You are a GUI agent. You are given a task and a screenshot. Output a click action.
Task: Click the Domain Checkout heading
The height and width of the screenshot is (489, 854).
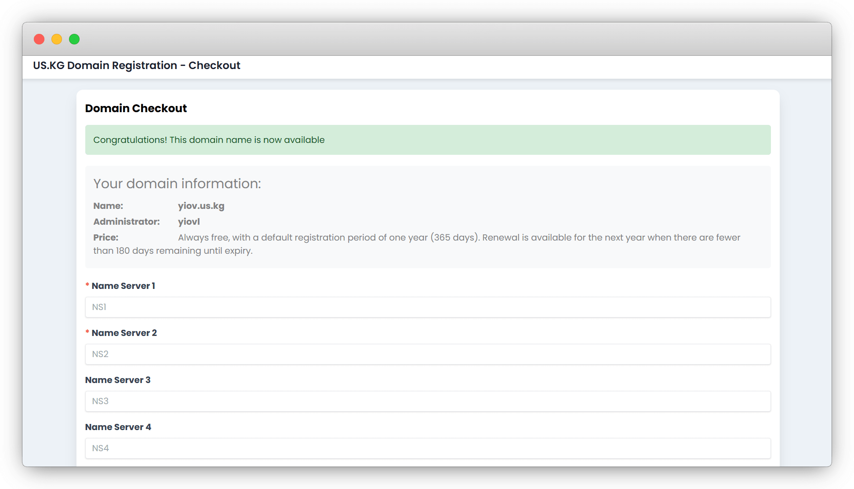pos(136,108)
